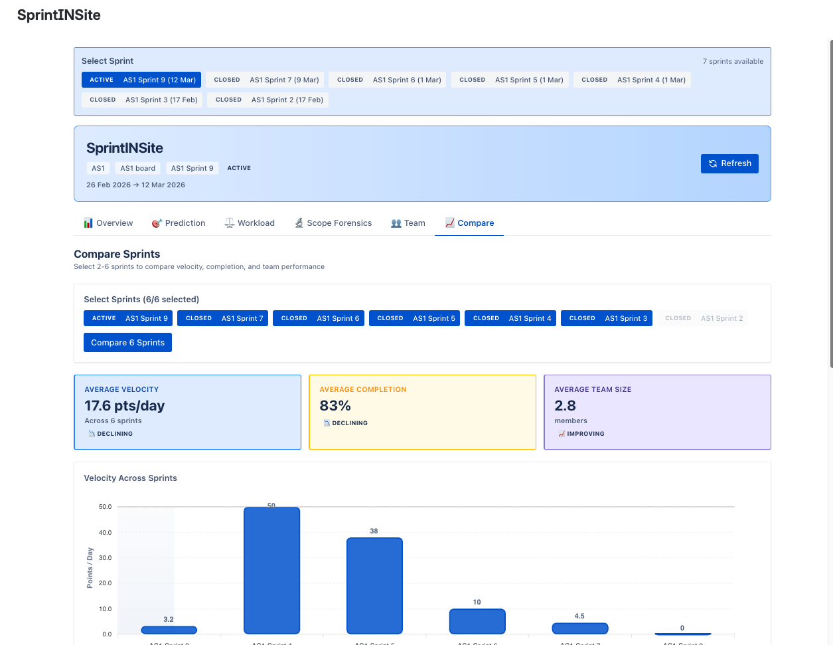The height and width of the screenshot is (645, 833).
Task: Click the target icon beside Prediction
Action: [x=157, y=223]
